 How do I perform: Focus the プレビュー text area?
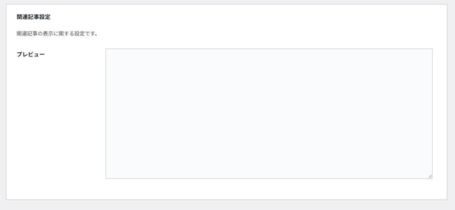269,114
